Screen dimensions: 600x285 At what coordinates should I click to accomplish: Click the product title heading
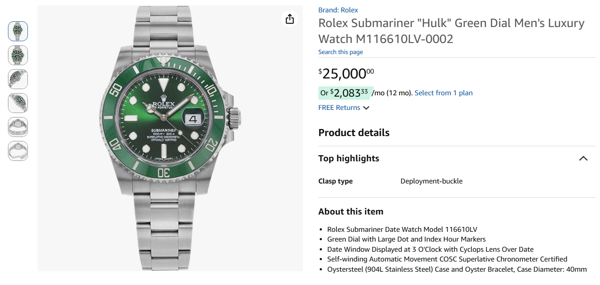click(x=451, y=30)
